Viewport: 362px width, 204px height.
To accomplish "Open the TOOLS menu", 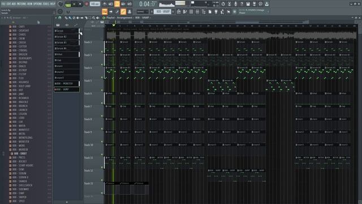I will tap(46, 4).
